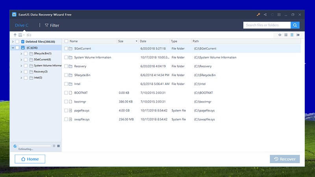Check the swapfile.sys checkbox
This screenshot has width=315, height=177.
coord(66,119)
